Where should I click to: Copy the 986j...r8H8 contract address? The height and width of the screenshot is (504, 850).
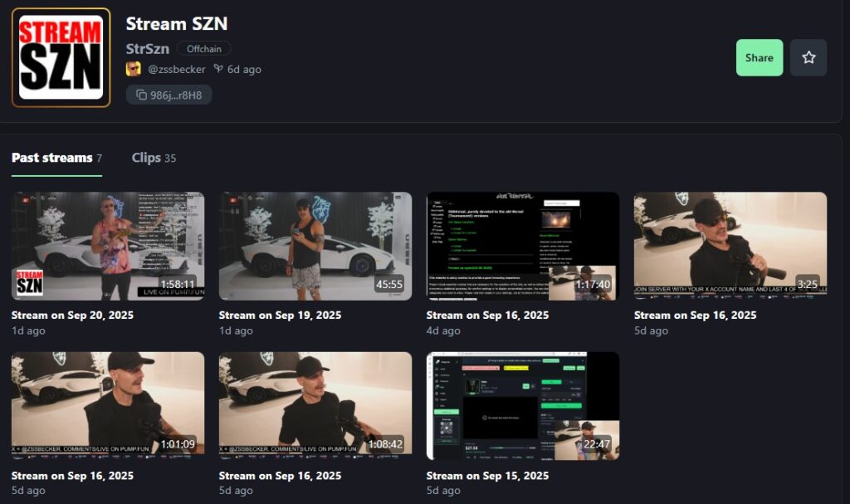[169, 95]
